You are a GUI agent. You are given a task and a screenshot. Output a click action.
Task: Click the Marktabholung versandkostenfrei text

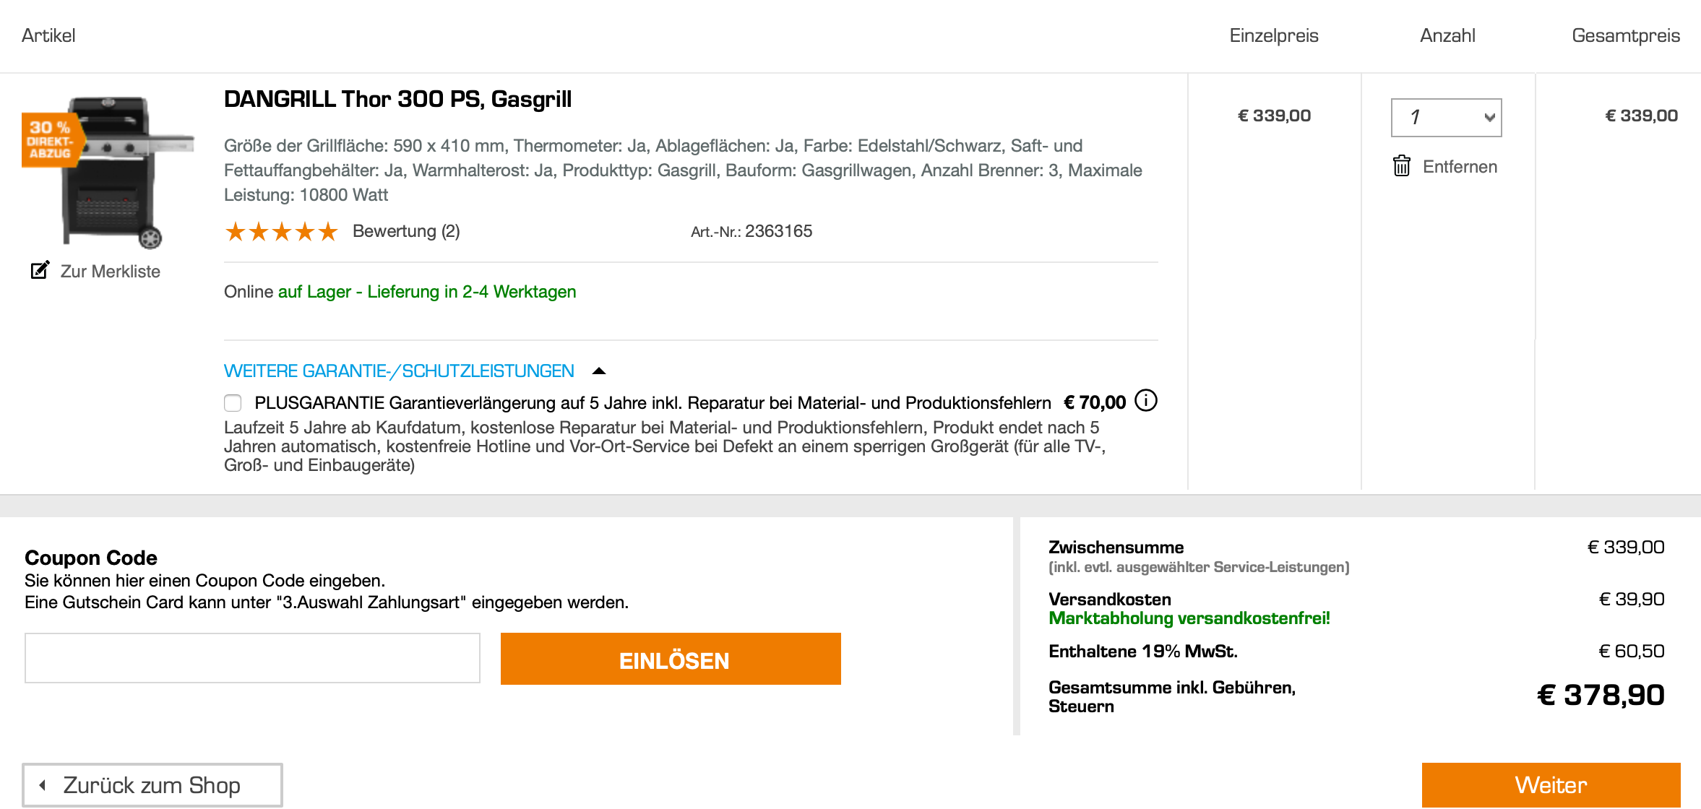pos(1189,618)
